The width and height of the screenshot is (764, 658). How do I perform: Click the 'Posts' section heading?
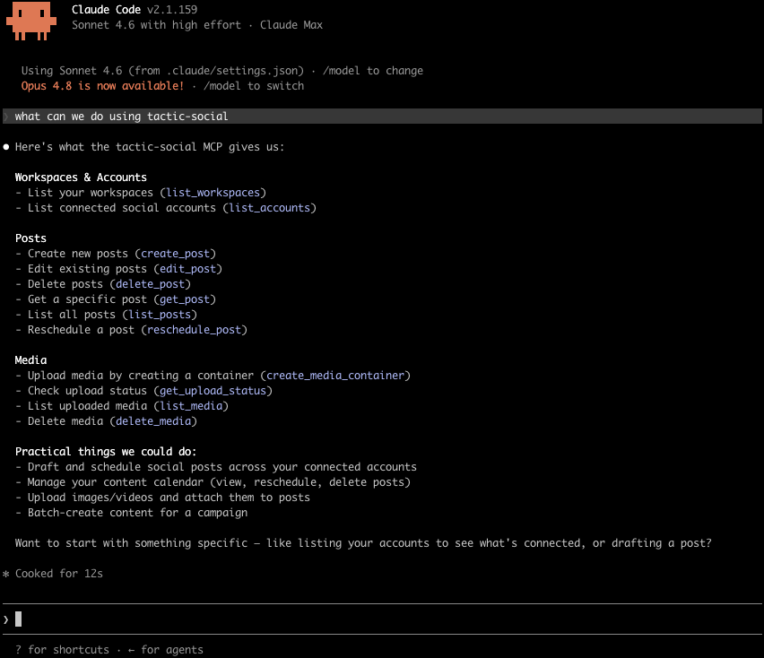pos(30,238)
